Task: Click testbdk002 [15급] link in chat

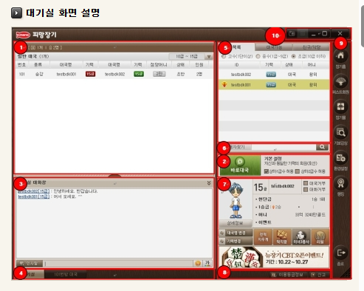Action: pyautogui.click(x=34, y=191)
